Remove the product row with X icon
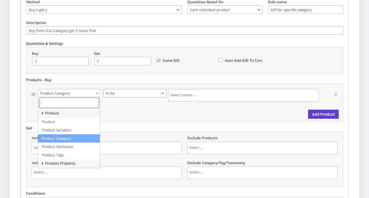The image size is (369, 198). tap(336, 95)
